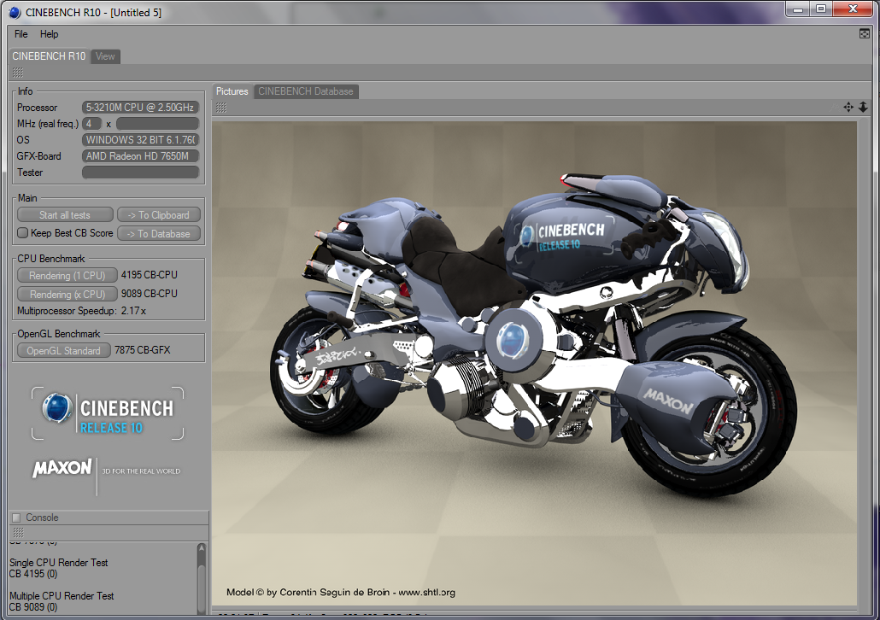Run Rendering (x CPU) benchmark
The width and height of the screenshot is (880, 620).
point(67,294)
